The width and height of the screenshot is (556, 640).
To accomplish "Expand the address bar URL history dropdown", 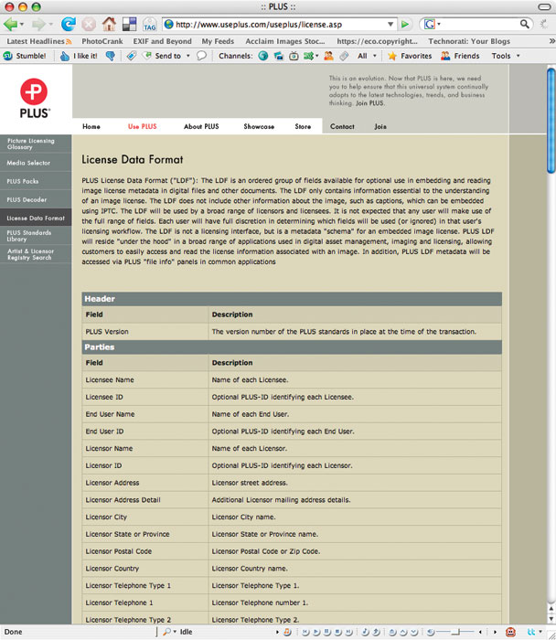I will pyautogui.click(x=390, y=25).
